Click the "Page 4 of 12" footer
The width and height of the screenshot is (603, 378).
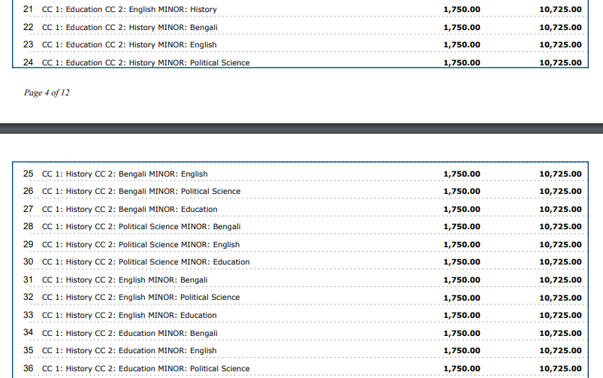pyautogui.click(x=47, y=92)
